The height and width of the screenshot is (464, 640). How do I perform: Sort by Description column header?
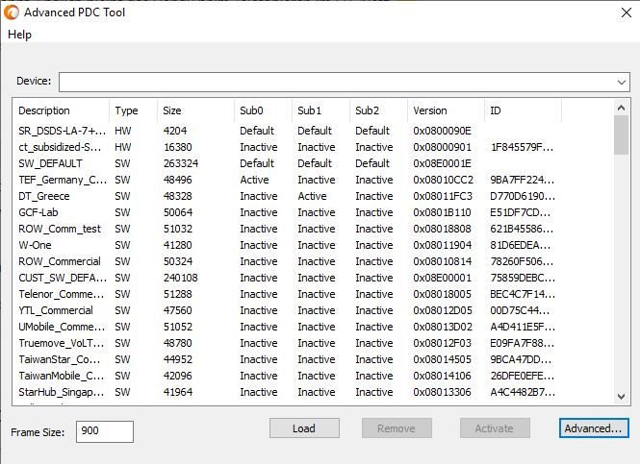[61, 110]
